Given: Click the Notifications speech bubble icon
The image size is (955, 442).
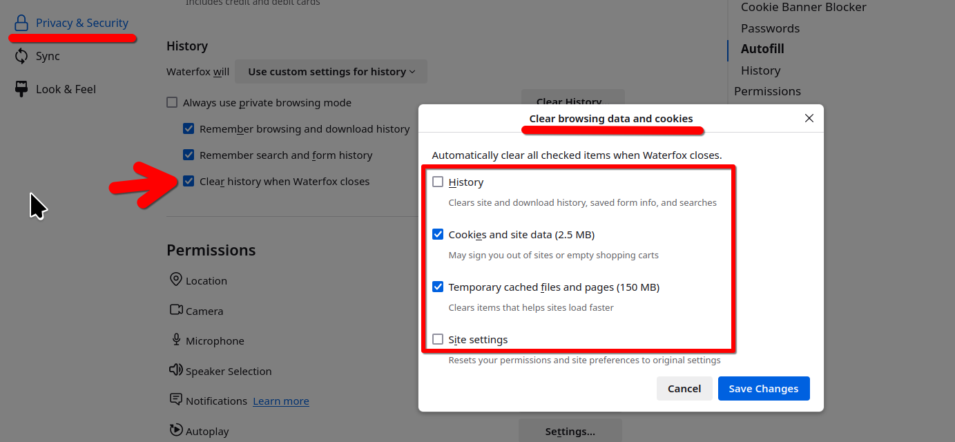Looking at the screenshot, I should [x=176, y=400].
